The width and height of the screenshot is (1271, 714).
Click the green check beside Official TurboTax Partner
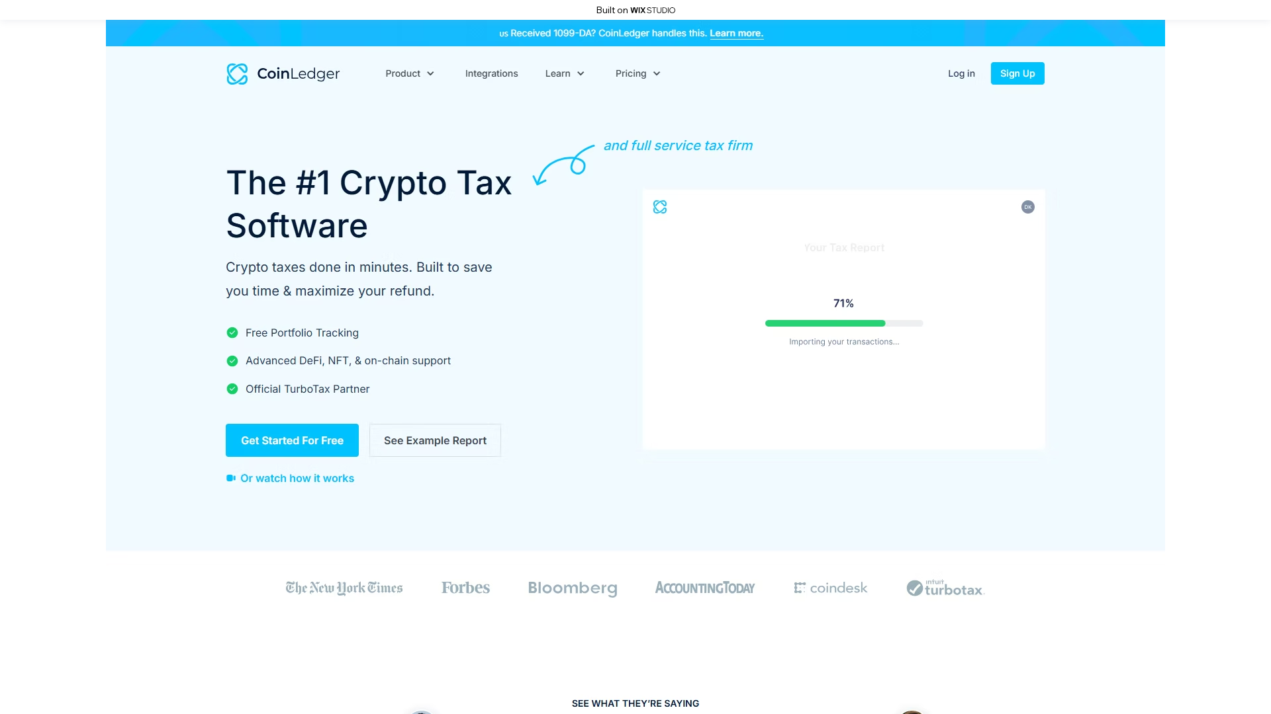[x=232, y=389]
